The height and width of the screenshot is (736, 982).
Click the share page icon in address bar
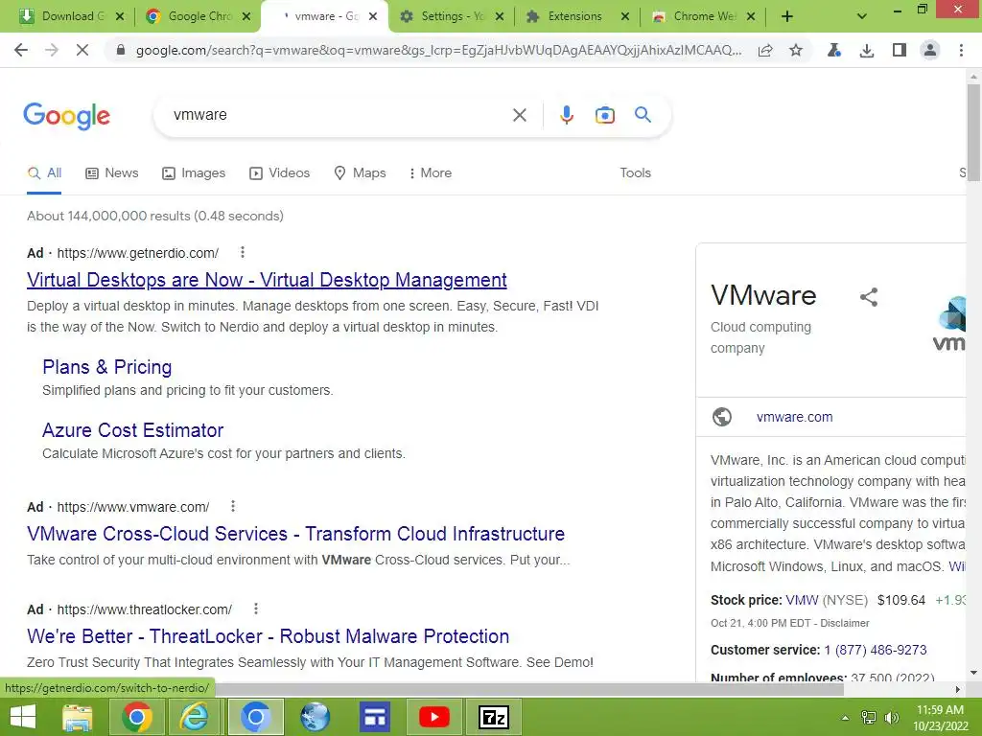pos(765,50)
